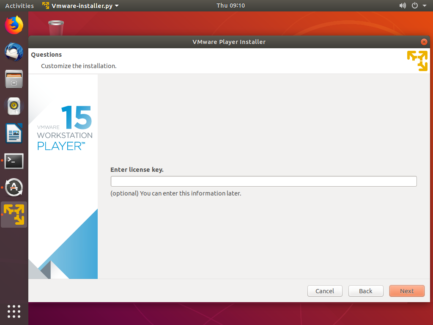Select the Trash icon on desktop
Image resolution: width=433 pixels, height=325 pixels.
[56, 28]
